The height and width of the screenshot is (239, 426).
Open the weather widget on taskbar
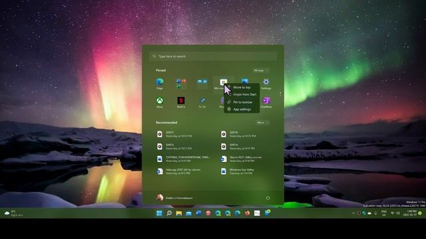13,213
